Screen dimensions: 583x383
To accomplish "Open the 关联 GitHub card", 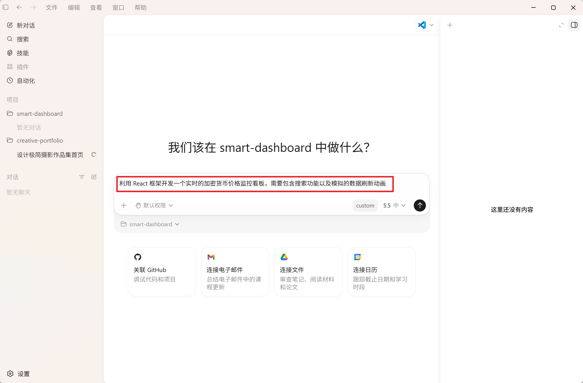I will [162, 272].
